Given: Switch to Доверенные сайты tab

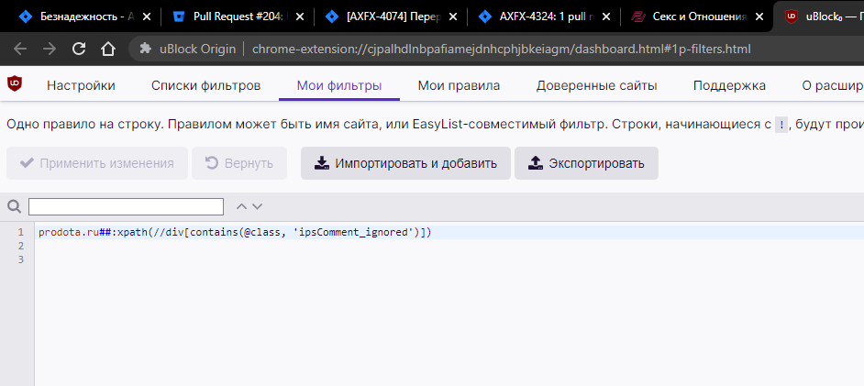Looking at the screenshot, I should 596,86.
